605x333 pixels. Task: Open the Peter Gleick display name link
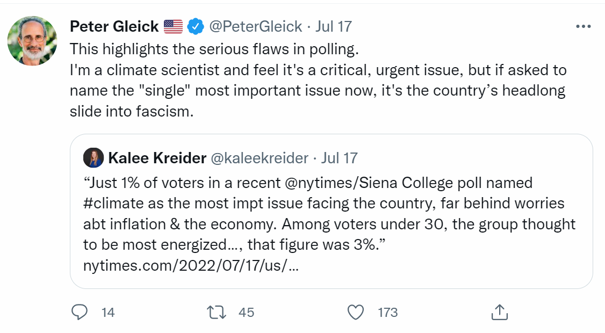point(114,27)
